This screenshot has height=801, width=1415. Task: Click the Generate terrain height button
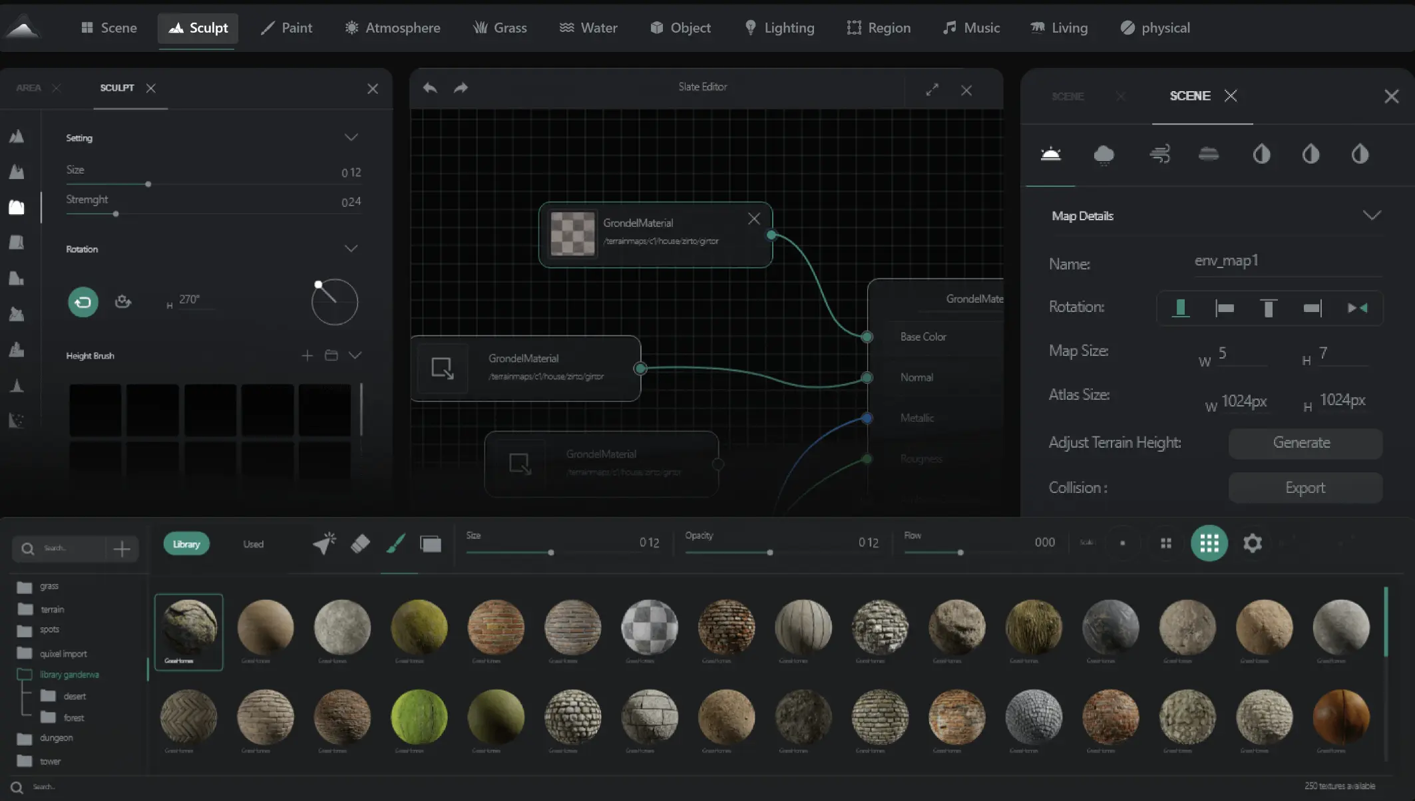point(1303,442)
